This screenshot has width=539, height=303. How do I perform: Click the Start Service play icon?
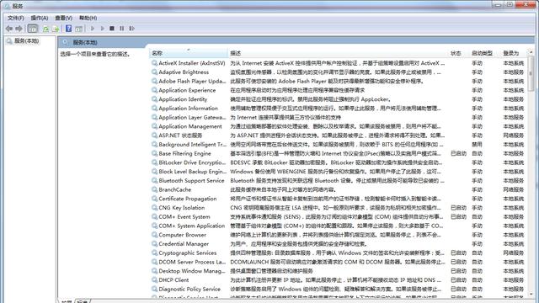click(93, 29)
